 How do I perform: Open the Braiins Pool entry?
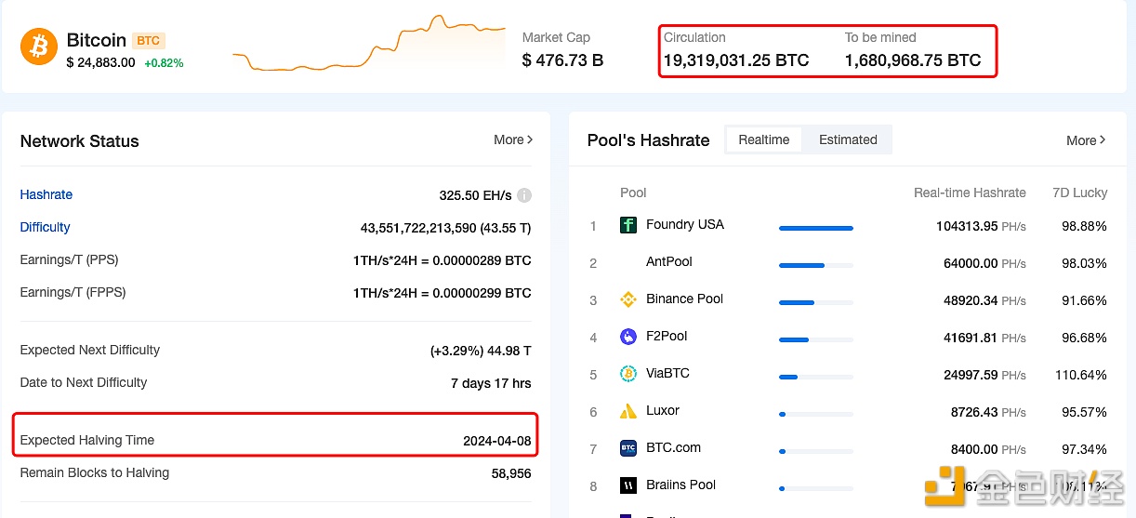(x=681, y=485)
